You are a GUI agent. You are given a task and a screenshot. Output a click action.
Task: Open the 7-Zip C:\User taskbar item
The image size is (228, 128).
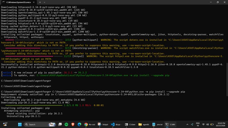pyautogui.click(x=130, y=124)
